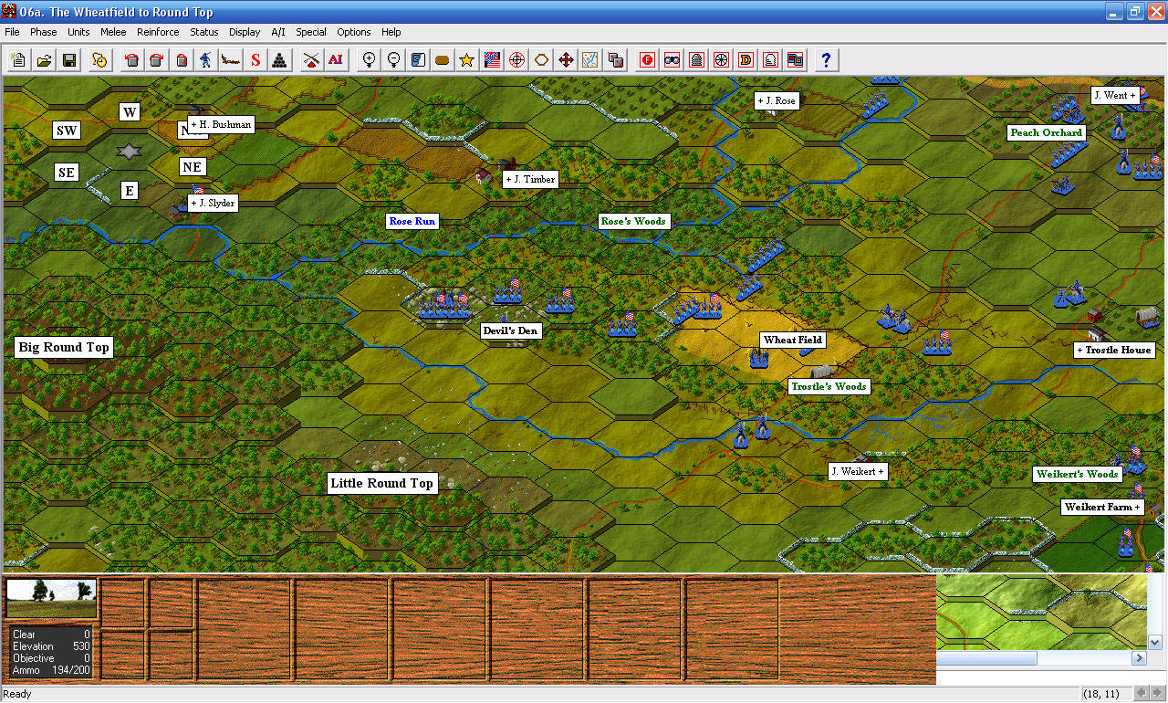Open the Units menu
The image size is (1168, 703).
tap(78, 32)
